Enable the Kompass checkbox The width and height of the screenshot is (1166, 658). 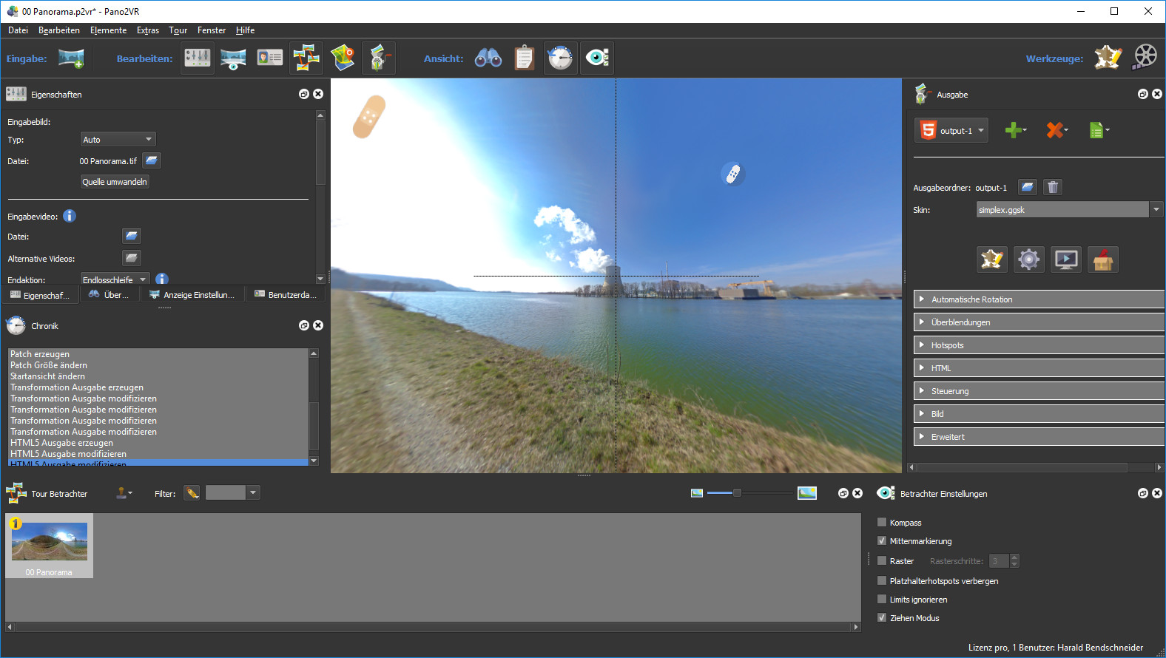(x=882, y=523)
